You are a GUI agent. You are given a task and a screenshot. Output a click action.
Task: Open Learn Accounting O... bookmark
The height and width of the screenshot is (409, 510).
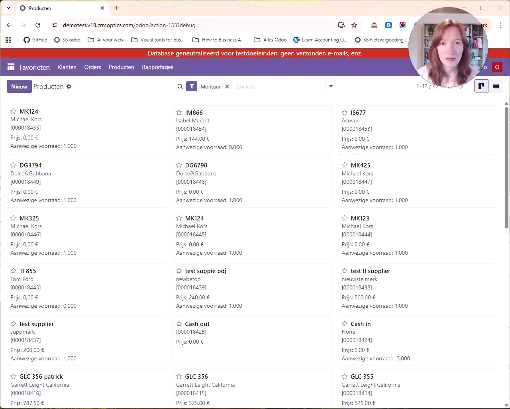320,40
